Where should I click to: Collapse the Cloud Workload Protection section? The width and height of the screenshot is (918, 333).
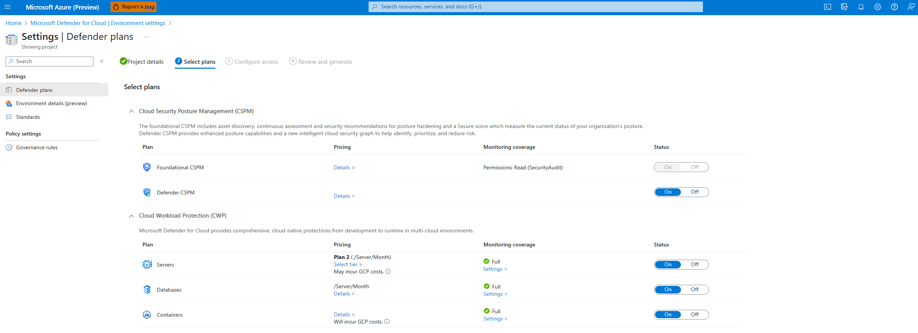(131, 216)
